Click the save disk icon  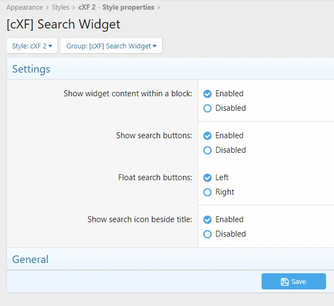pyautogui.click(x=285, y=282)
